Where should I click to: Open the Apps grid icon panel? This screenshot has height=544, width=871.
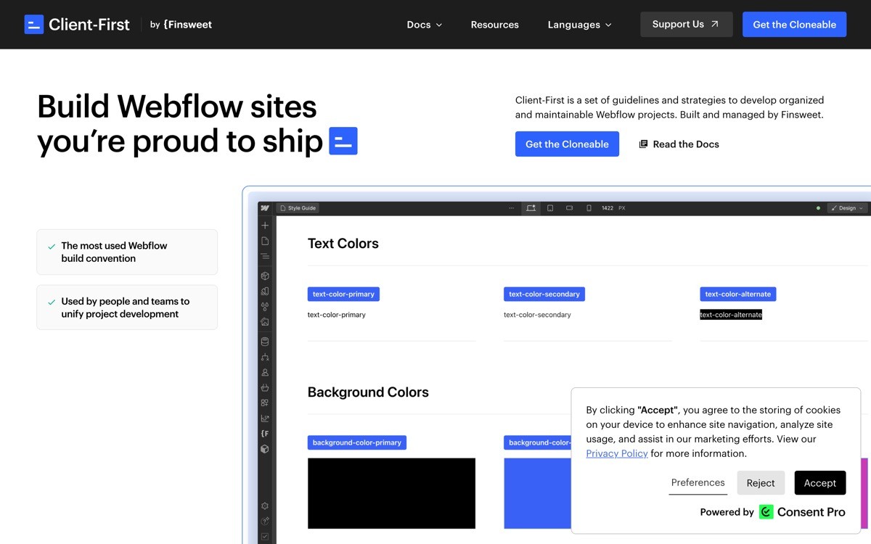coord(265,403)
